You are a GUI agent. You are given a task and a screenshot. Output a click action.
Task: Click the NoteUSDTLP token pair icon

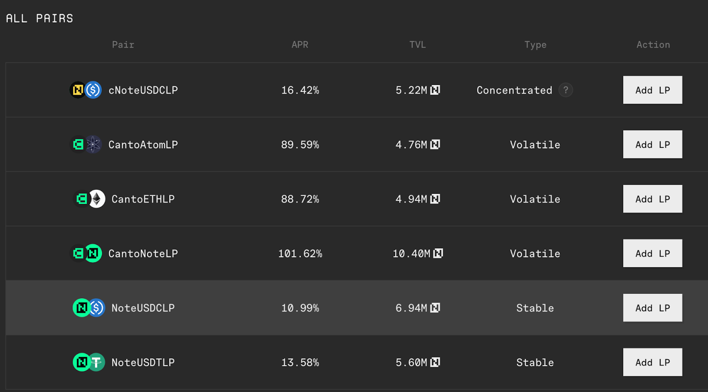89,362
